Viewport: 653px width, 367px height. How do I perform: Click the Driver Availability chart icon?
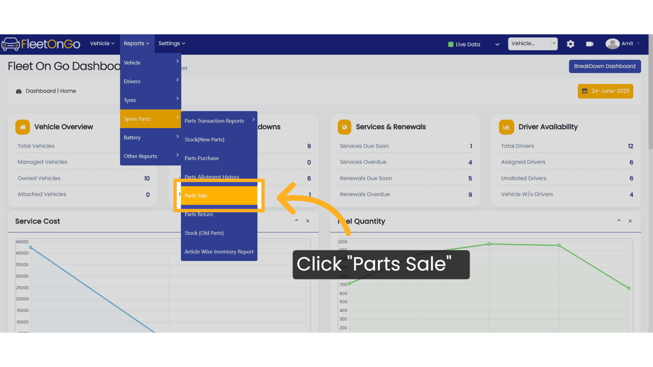(x=506, y=127)
